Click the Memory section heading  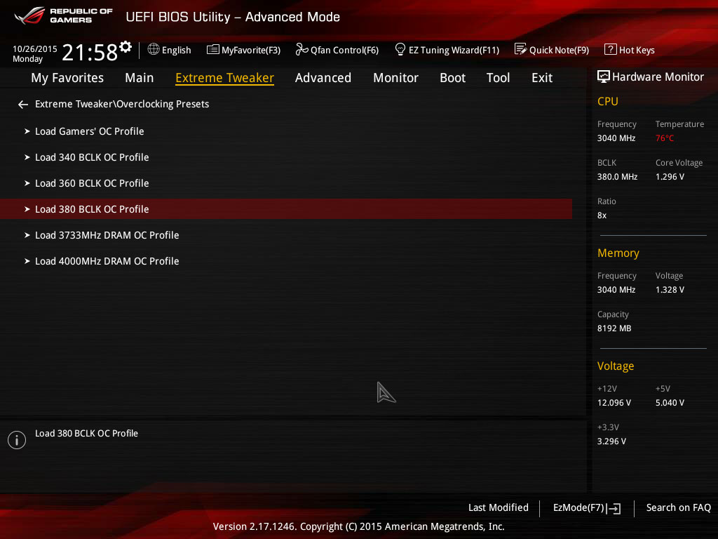(618, 253)
